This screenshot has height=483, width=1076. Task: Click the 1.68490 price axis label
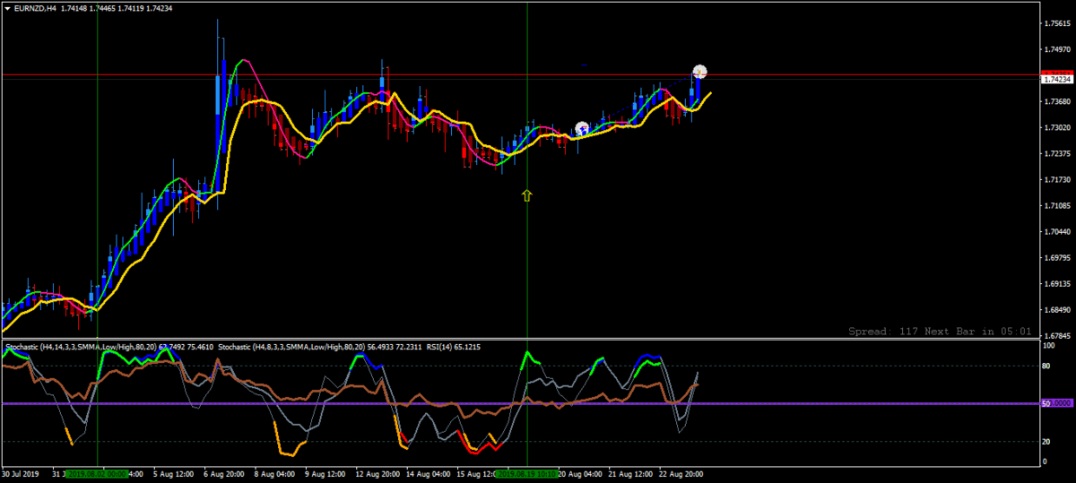click(1059, 310)
